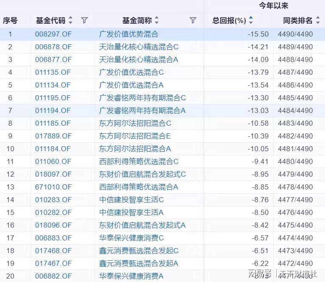
Task: Open filter for 基金代码 column
Action: pyautogui.click(x=84, y=20)
